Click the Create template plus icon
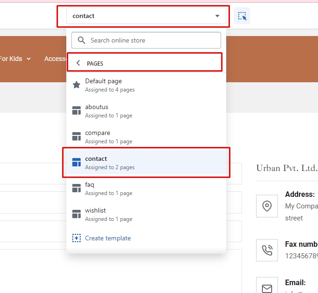The image size is (318, 293). pos(76,238)
